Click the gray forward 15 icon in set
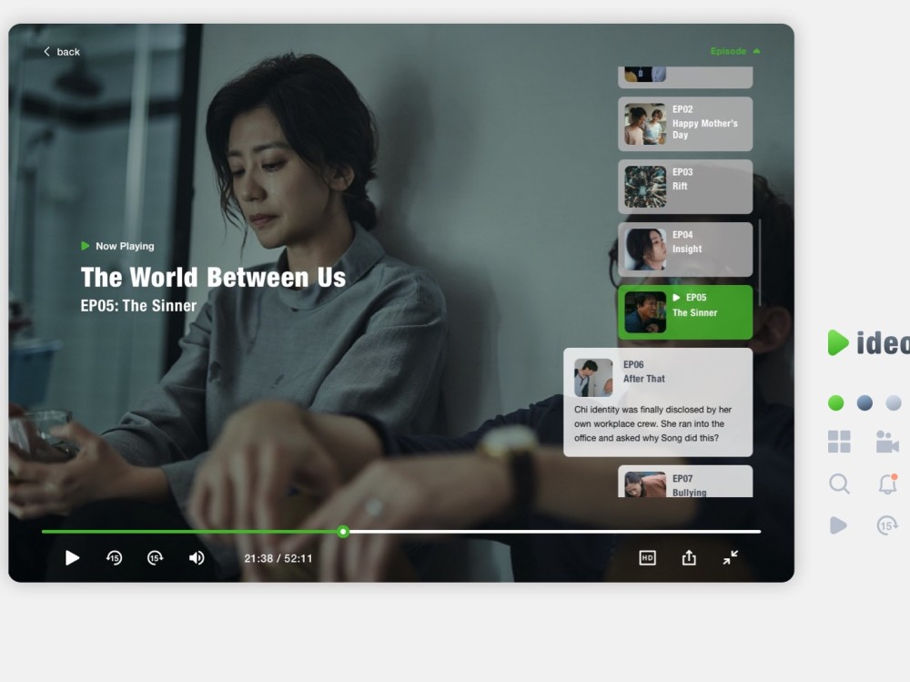Image resolution: width=910 pixels, height=682 pixels. [x=887, y=525]
